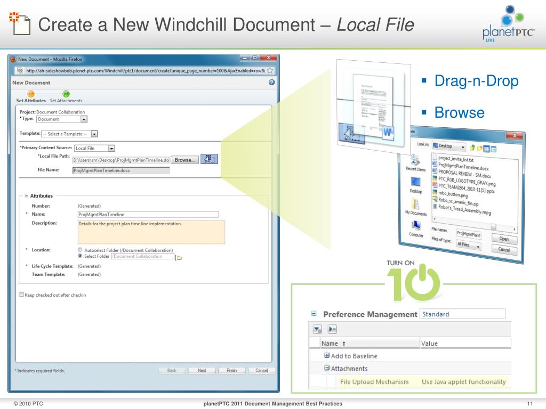Click the Name field with ProjMgmtPlanTimeline
Screen dimensions: 546x409
click(x=148, y=214)
